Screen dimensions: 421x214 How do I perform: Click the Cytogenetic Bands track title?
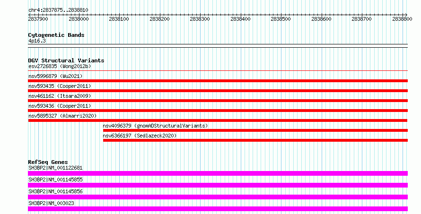coord(56,35)
